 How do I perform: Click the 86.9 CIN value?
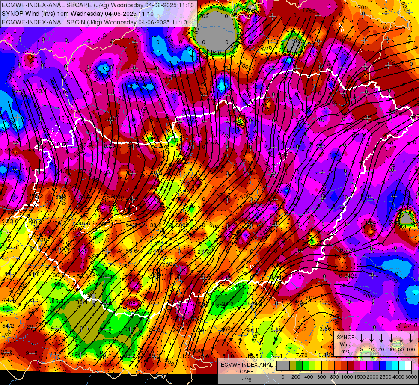(x=57, y=302)
